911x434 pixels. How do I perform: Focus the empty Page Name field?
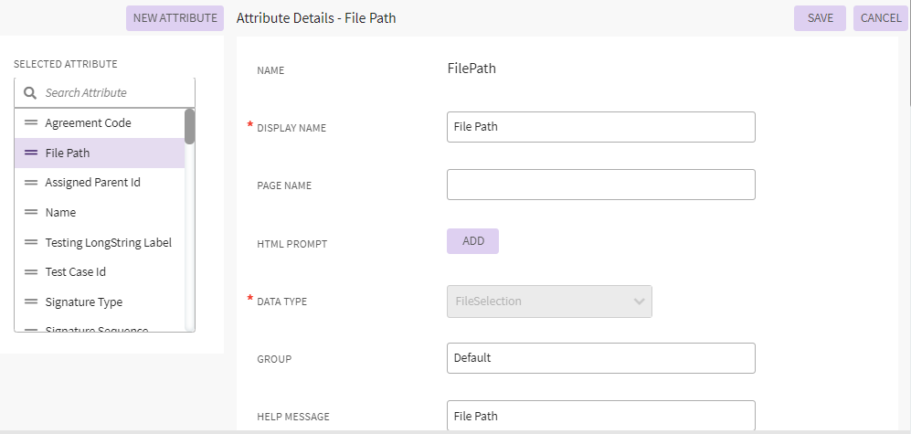pyautogui.click(x=600, y=185)
